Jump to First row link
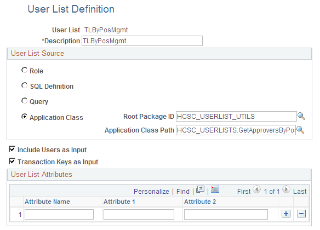 [244, 192]
